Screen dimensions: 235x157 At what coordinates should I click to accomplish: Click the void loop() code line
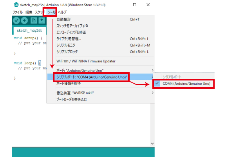(27, 63)
